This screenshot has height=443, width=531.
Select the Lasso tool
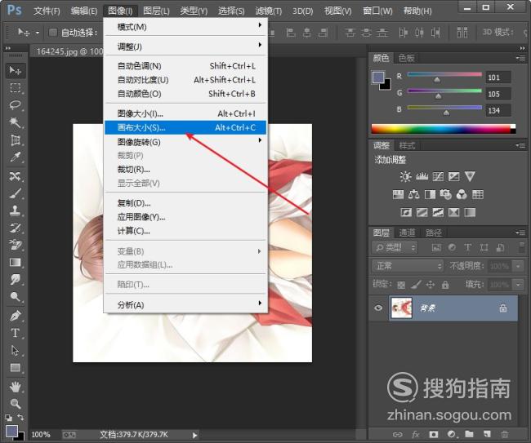click(x=15, y=105)
